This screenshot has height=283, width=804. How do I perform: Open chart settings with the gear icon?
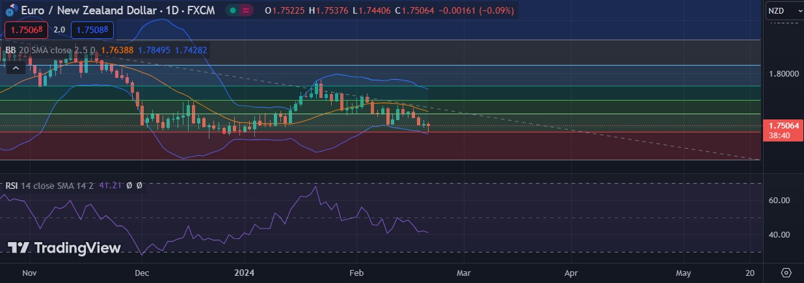point(786,272)
